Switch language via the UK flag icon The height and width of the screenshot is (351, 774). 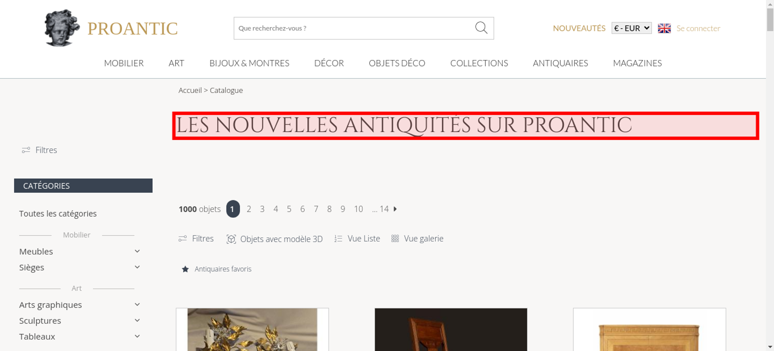click(x=664, y=28)
